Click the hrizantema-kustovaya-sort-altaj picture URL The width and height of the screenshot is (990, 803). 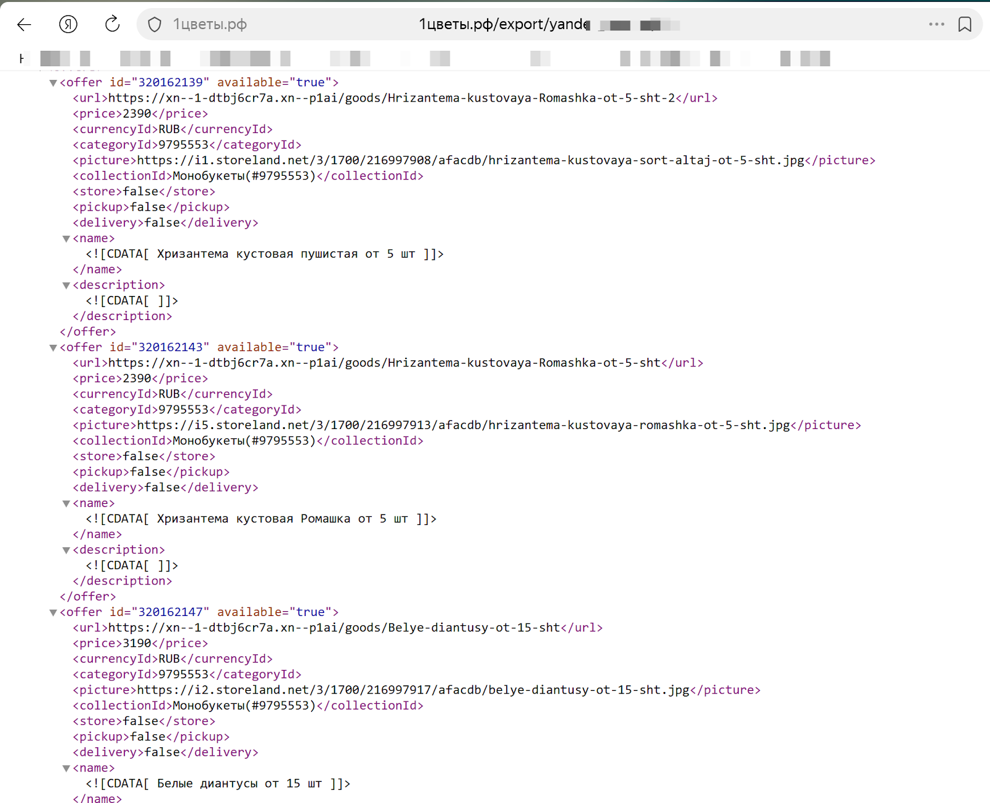pyautogui.click(x=470, y=161)
